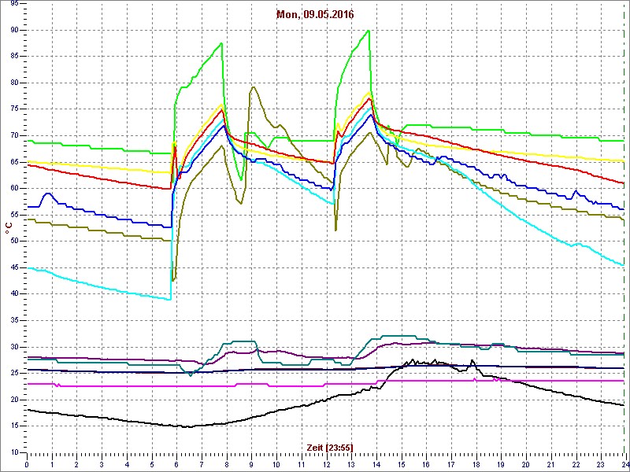
Task: Click hour 11 on the time axis
Action: pyautogui.click(x=302, y=465)
